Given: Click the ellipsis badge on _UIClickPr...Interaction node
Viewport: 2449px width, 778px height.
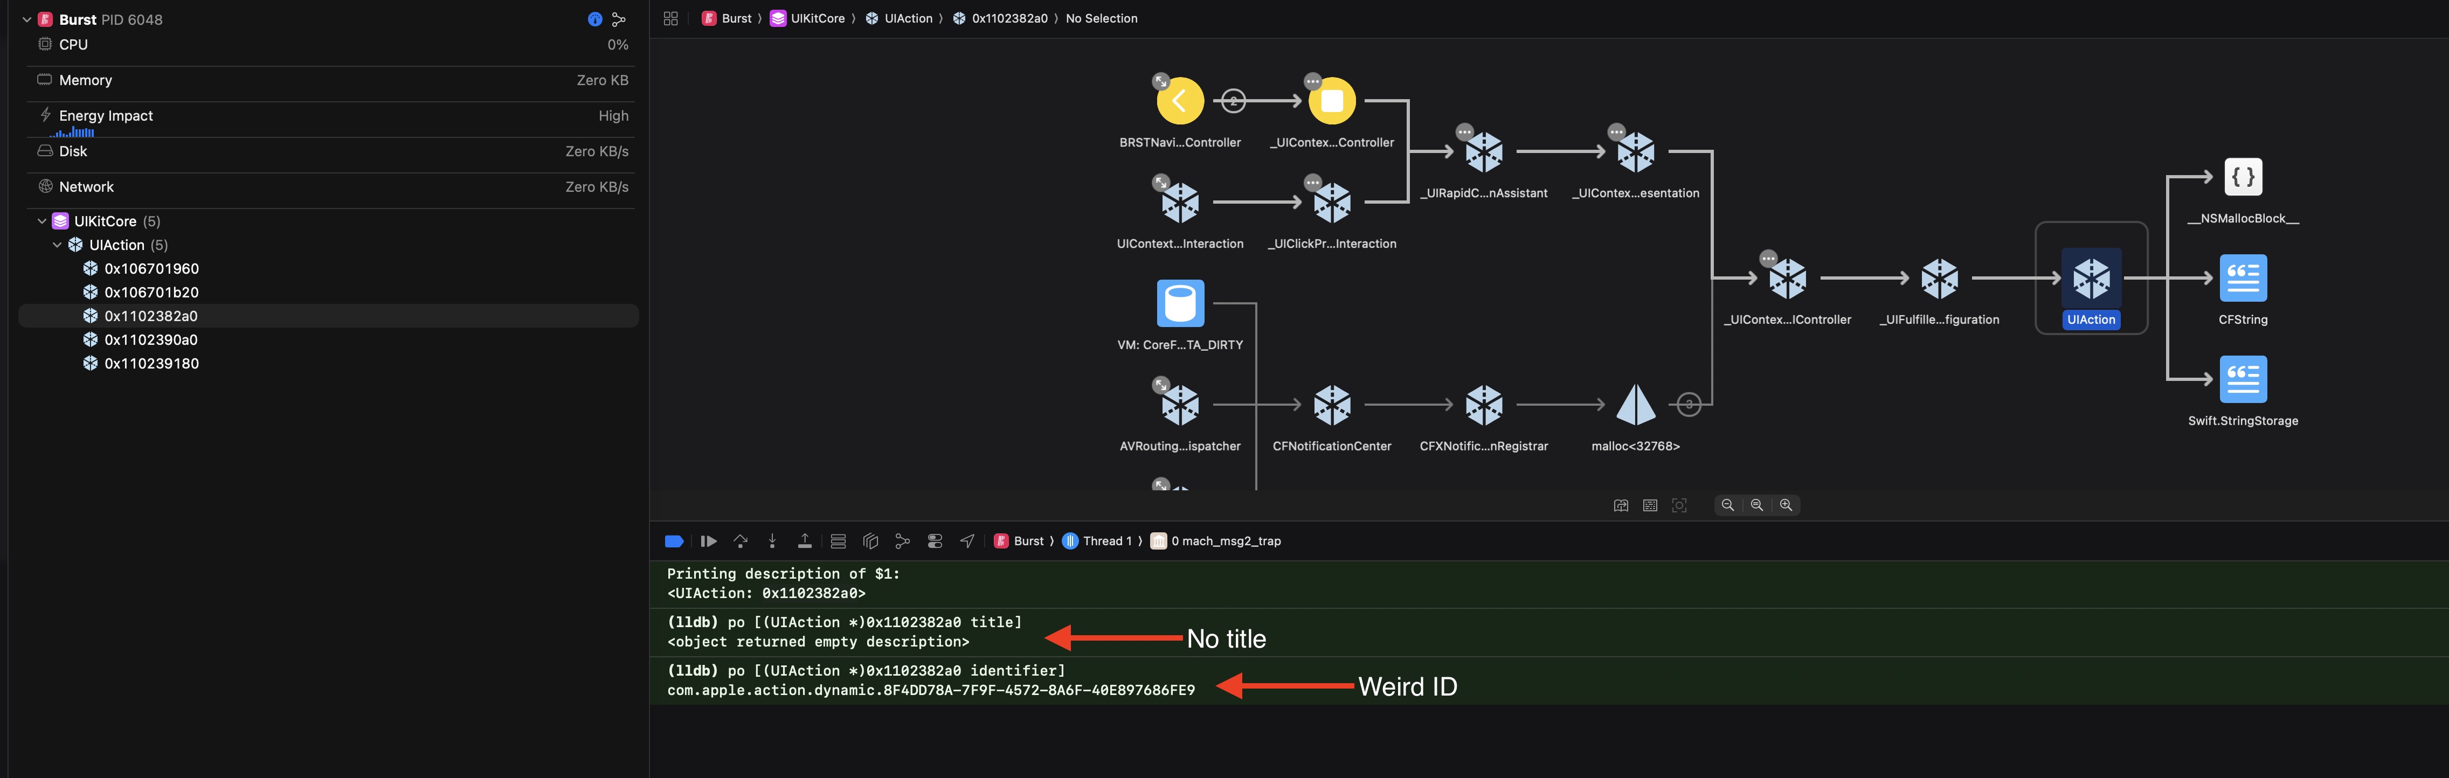Looking at the screenshot, I should pyautogui.click(x=1313, y=183).
